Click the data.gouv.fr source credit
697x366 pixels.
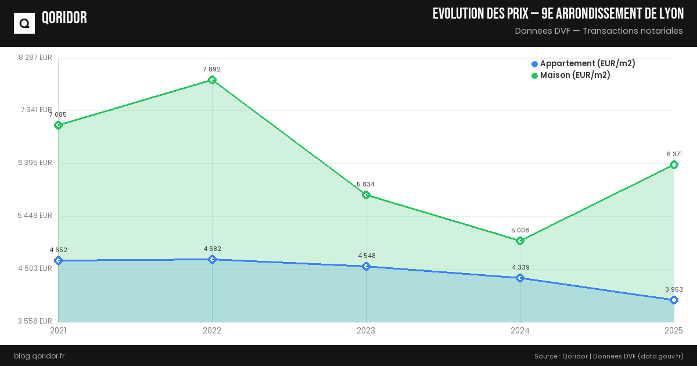pos(660,356)
